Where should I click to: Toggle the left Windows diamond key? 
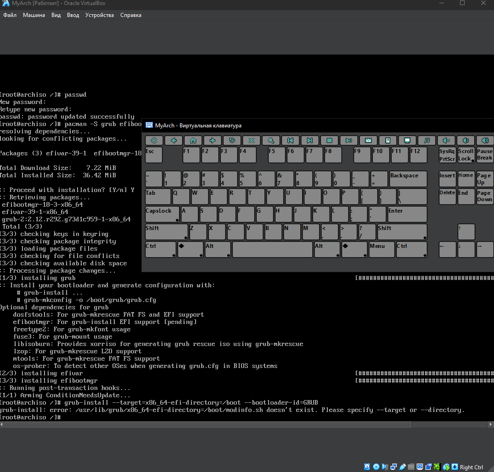[x=191, y=250]
